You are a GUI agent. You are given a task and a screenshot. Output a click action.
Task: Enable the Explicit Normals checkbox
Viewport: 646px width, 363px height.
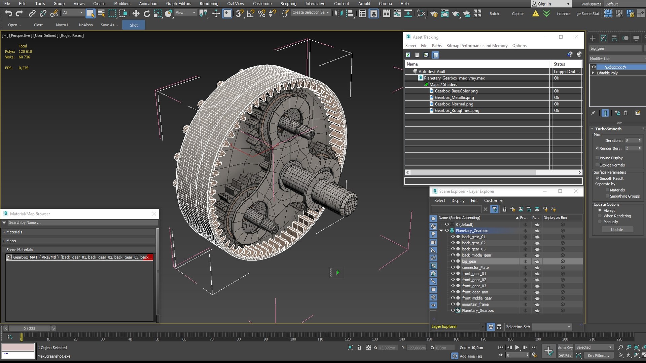(597, 165)
